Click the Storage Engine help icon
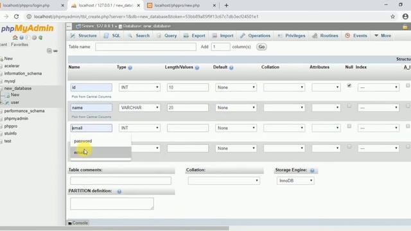 coord(312,171)
